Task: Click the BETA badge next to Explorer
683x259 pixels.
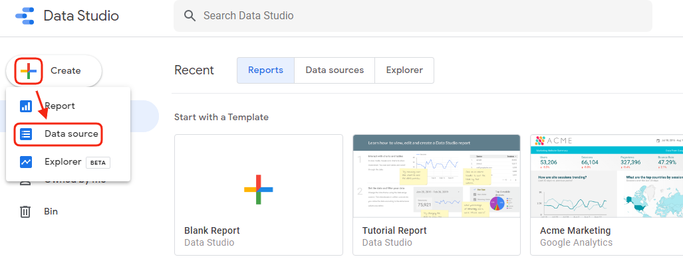Action: [98, 163]
